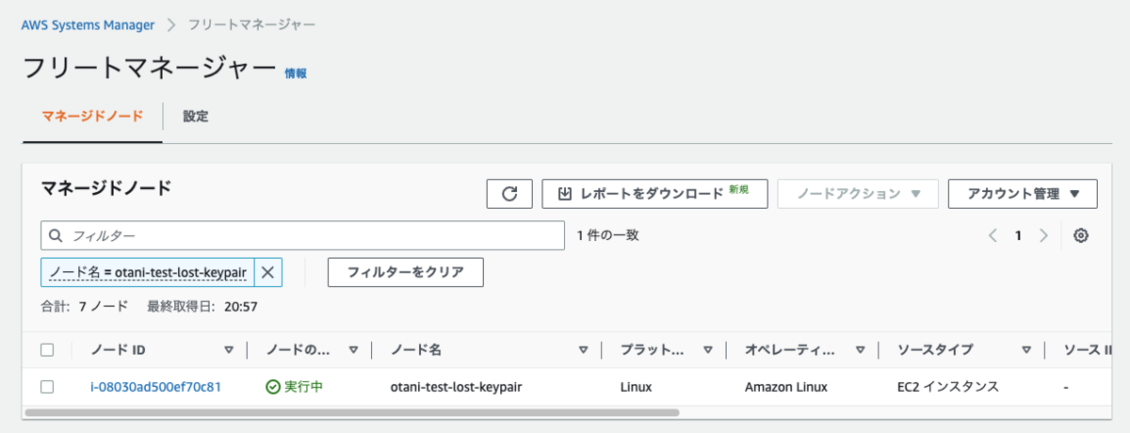Open table preferences gear icon
Screen dimensions: 1130x433
coord(1081,235)
